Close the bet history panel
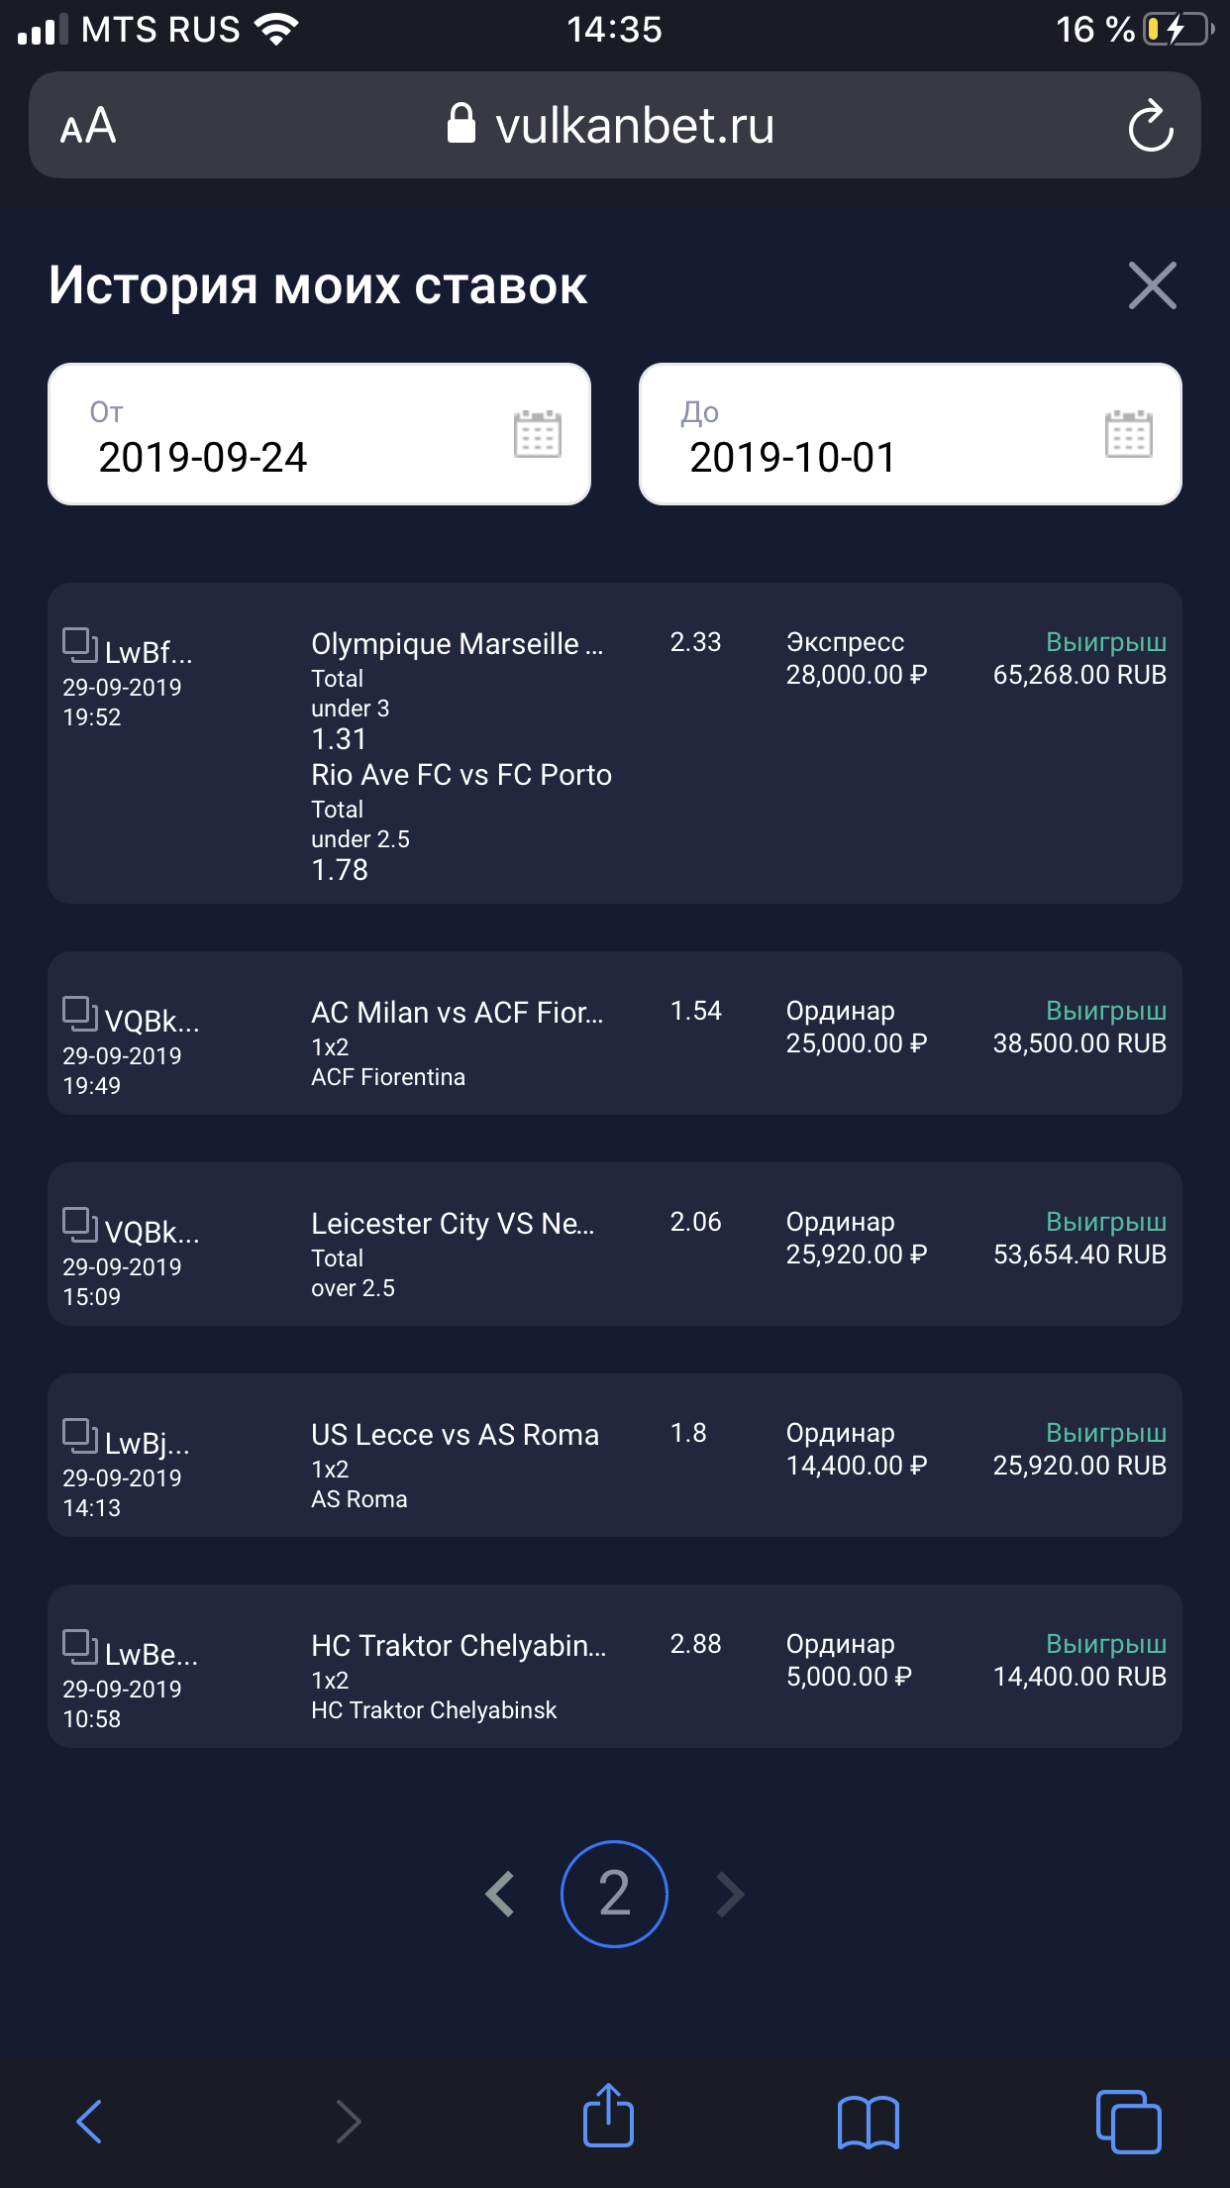Viewport: 1230px width, 2188px height. (1153, 285)
